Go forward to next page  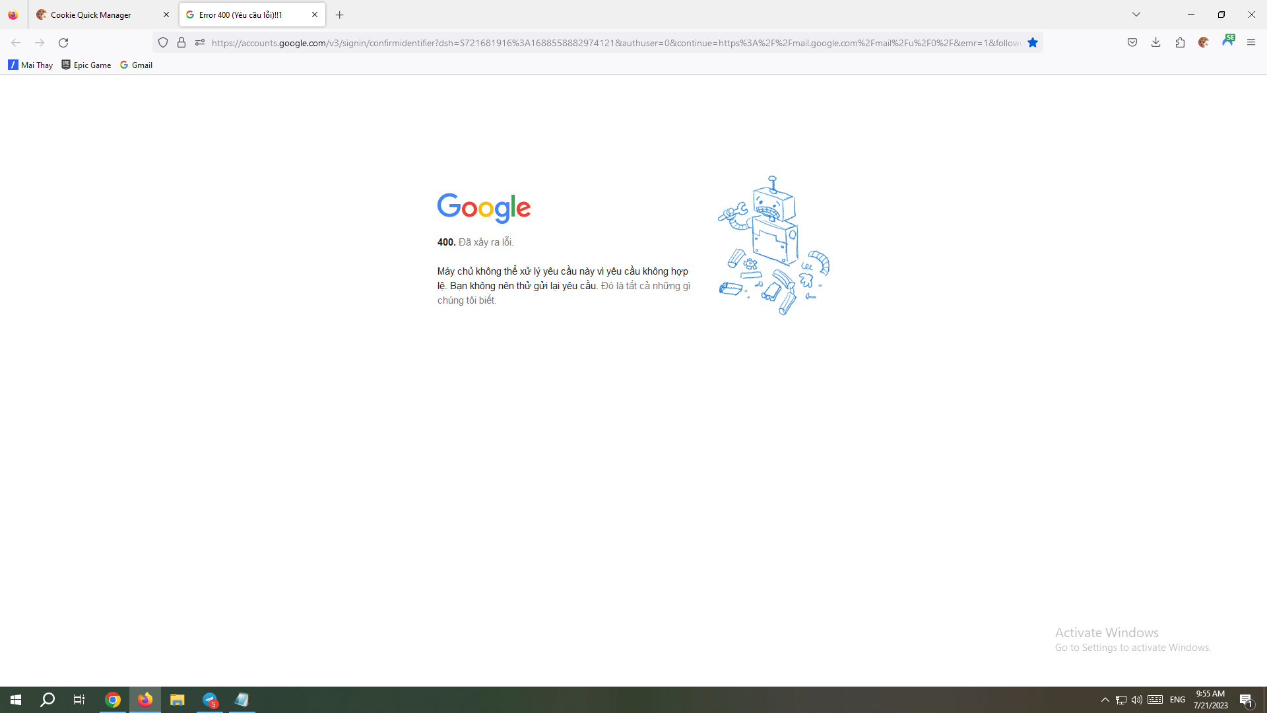tap(40, 43)
